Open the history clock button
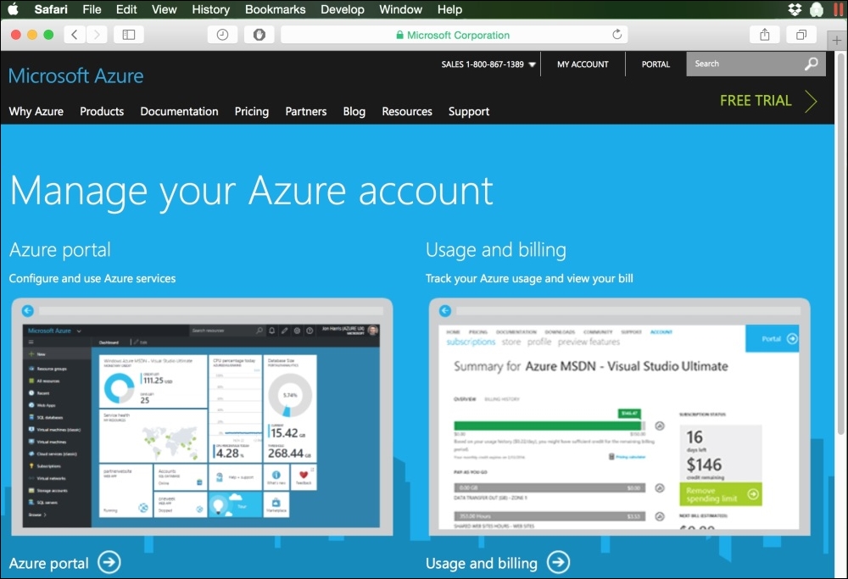 222,35
